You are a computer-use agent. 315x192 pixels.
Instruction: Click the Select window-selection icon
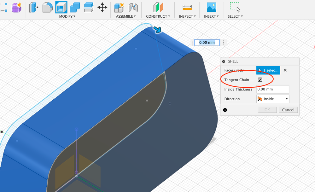(x=235, y=7)
